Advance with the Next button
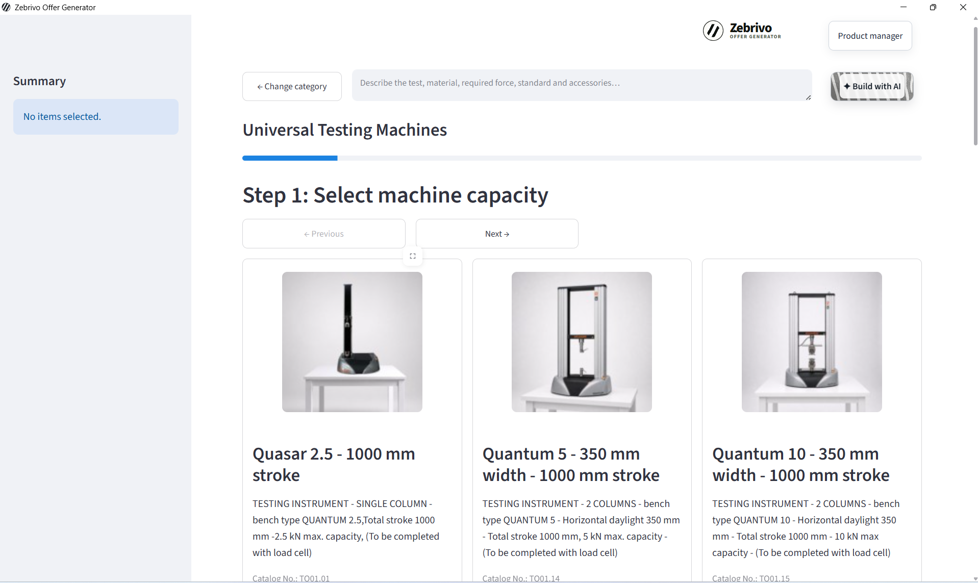Image resolution: width=978 pixels, height=583 pixels. (497, 234)
